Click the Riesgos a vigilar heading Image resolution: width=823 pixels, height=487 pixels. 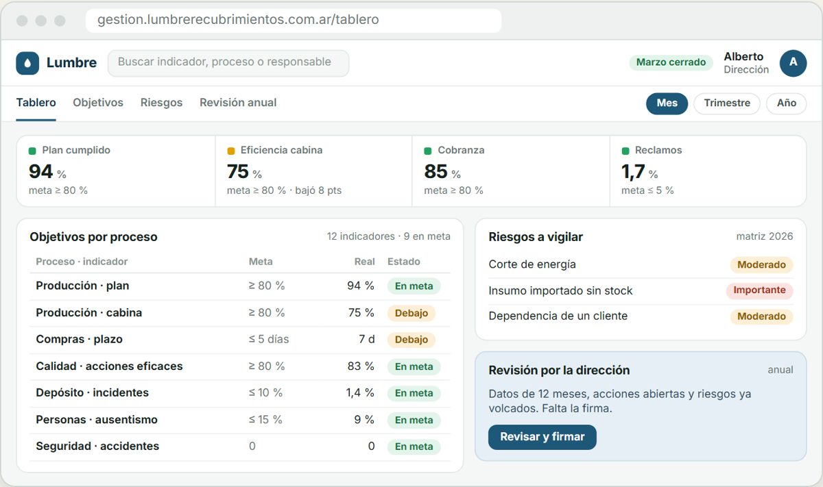[x=536, y=237]
